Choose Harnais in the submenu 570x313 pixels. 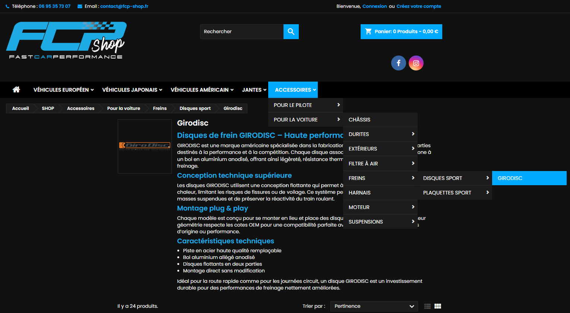pos(380,193)
